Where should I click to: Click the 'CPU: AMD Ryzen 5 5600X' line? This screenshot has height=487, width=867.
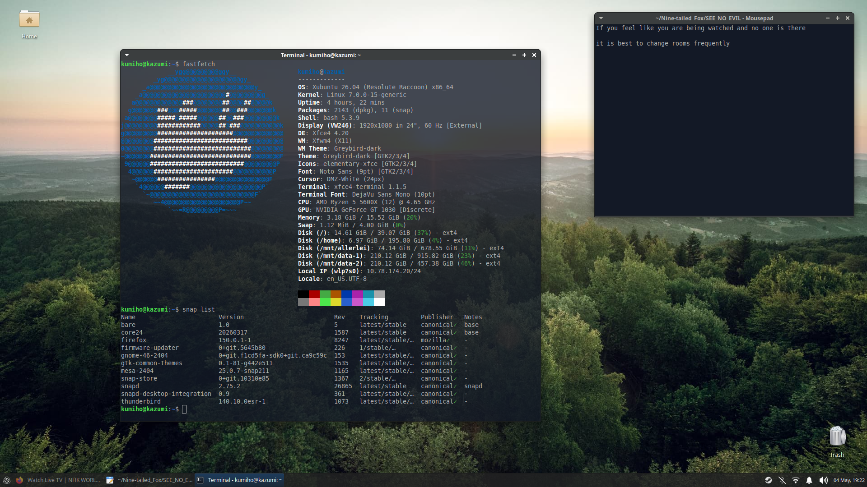tap(367, 202)
